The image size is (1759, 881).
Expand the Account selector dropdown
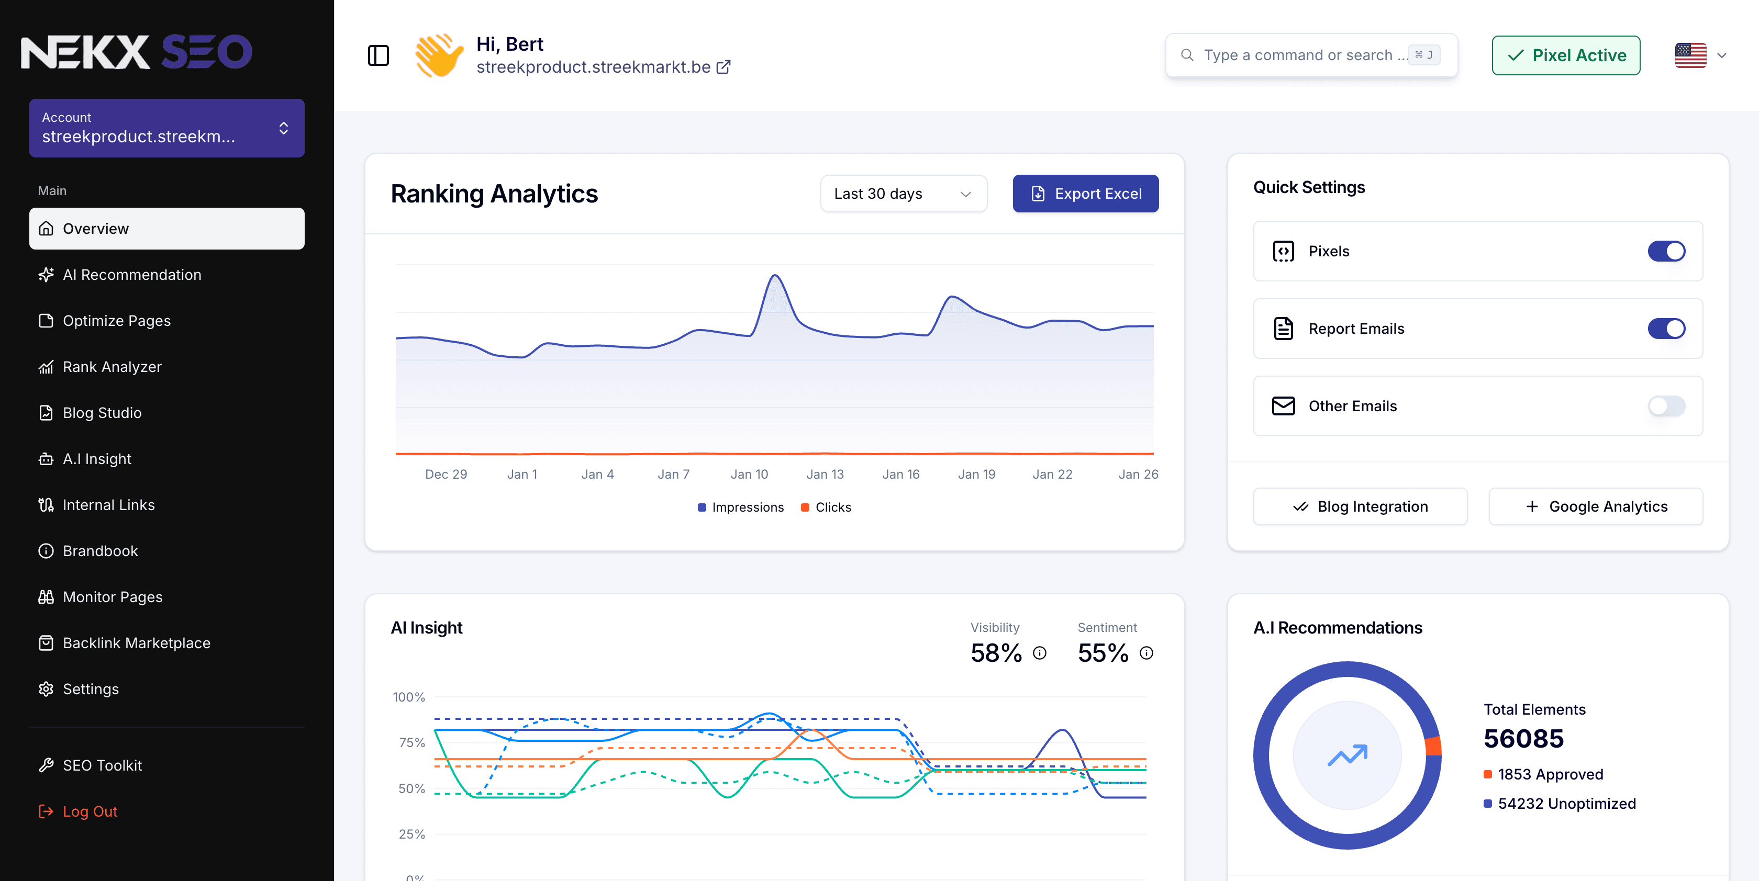click(166, 128)
